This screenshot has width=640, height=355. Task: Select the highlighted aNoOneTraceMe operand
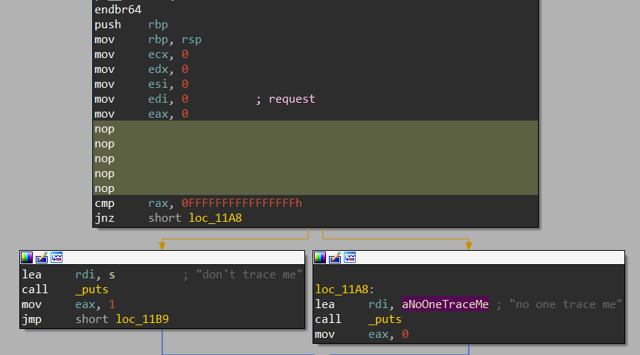coord(445,304)
